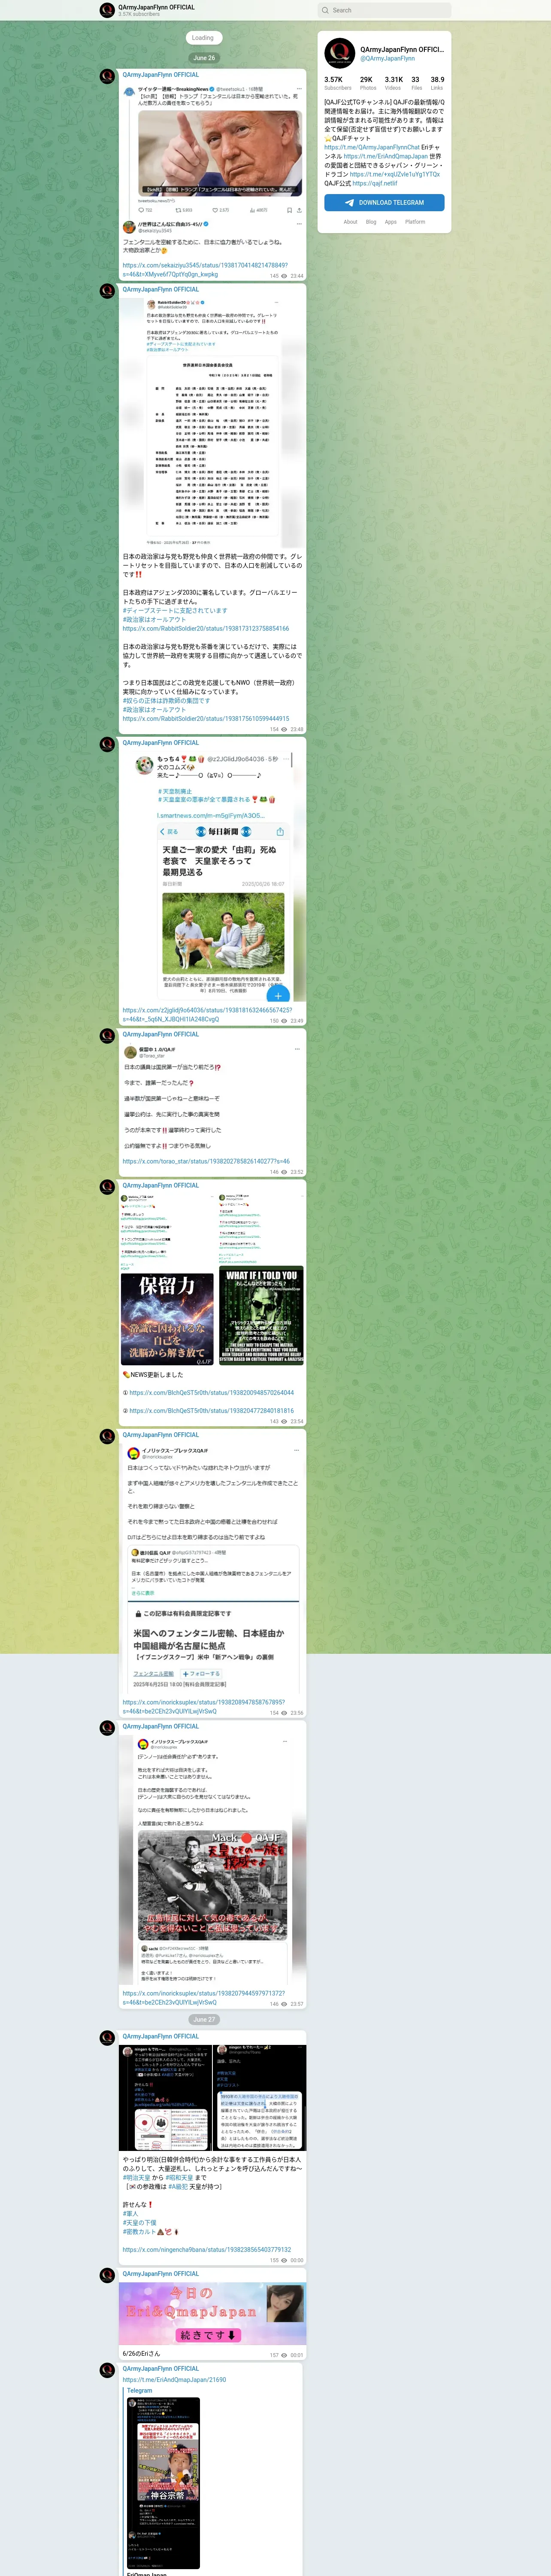Focus the Search input field
551x2576 pixels.
pos(384,10)
